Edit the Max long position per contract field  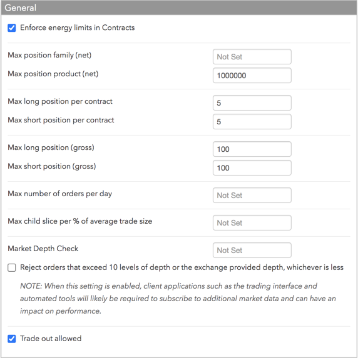[252, 102]
